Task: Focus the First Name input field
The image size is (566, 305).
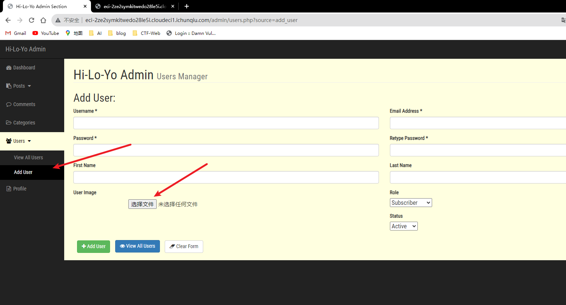Action: point(226,177)
